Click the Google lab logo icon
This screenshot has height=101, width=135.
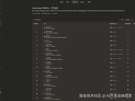point(45,67)
